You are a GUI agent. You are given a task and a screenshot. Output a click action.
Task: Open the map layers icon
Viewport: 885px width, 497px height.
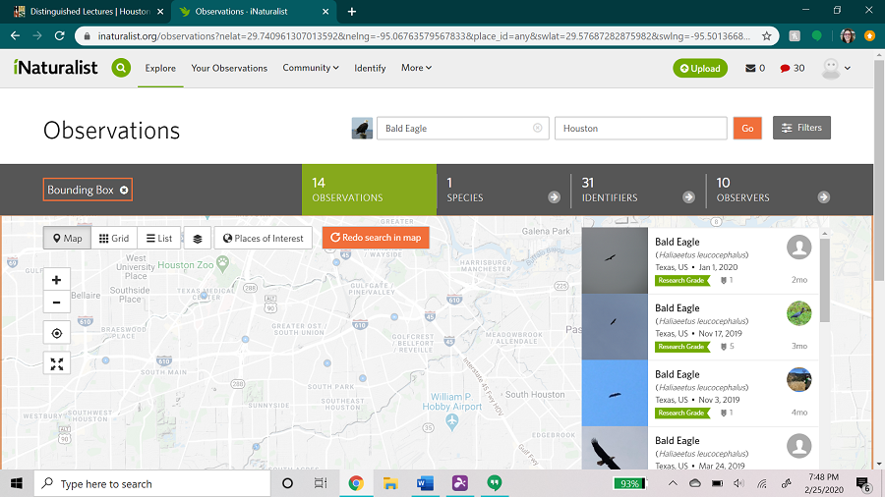pos(198,239)
